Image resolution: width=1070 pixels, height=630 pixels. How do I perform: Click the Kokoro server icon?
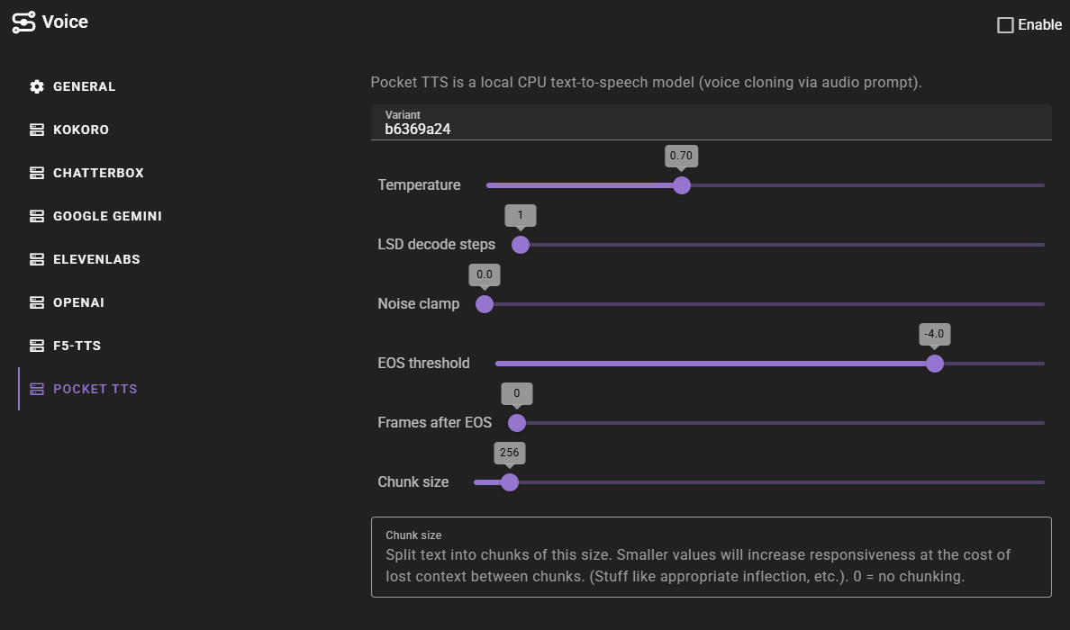point(37,130)
